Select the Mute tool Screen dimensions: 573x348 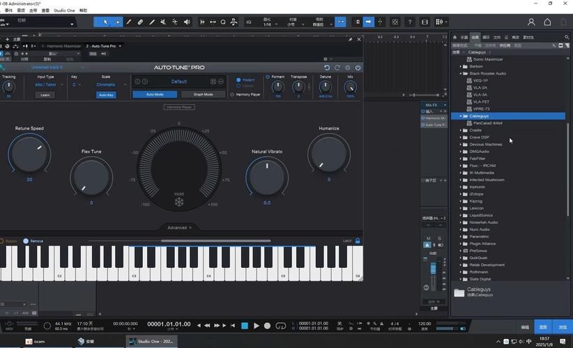163,22
